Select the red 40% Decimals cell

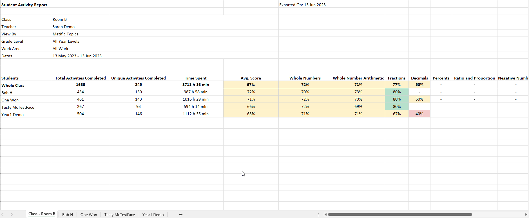coord(419,114)
